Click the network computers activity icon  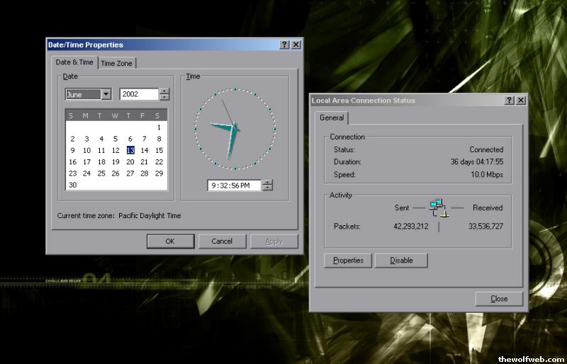439,207
